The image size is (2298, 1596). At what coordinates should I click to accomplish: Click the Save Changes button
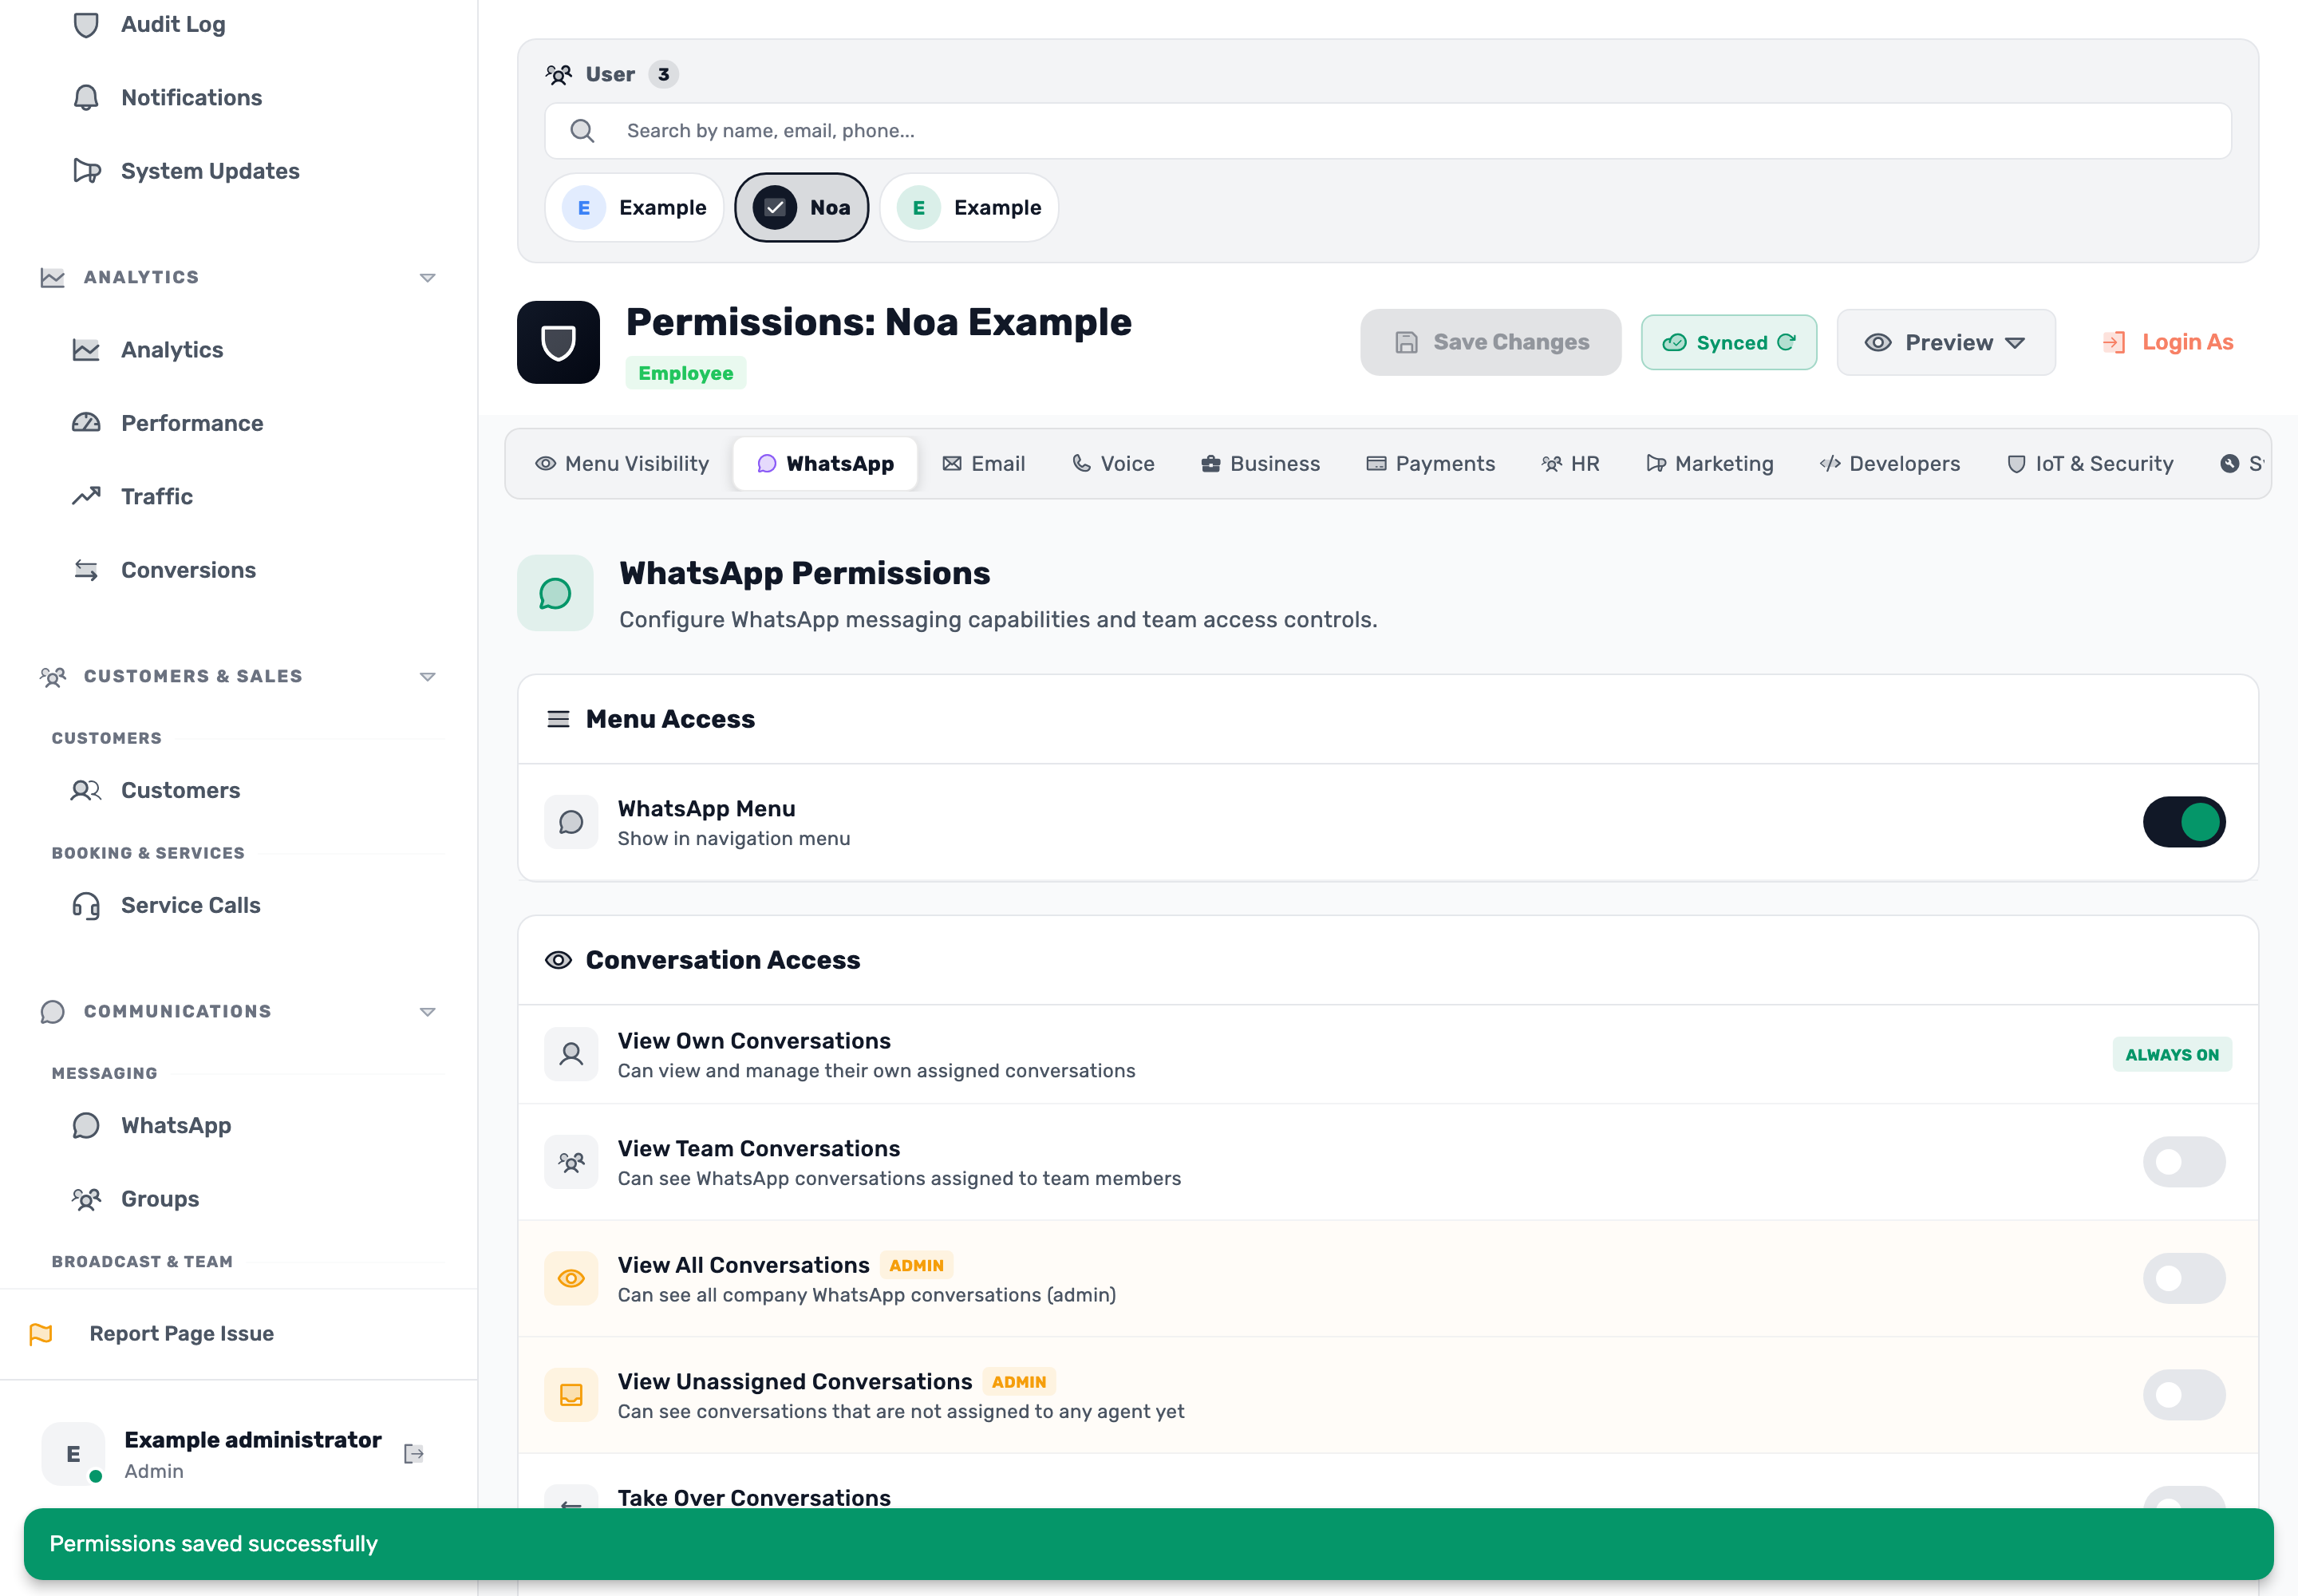(x=1490, y=342)
